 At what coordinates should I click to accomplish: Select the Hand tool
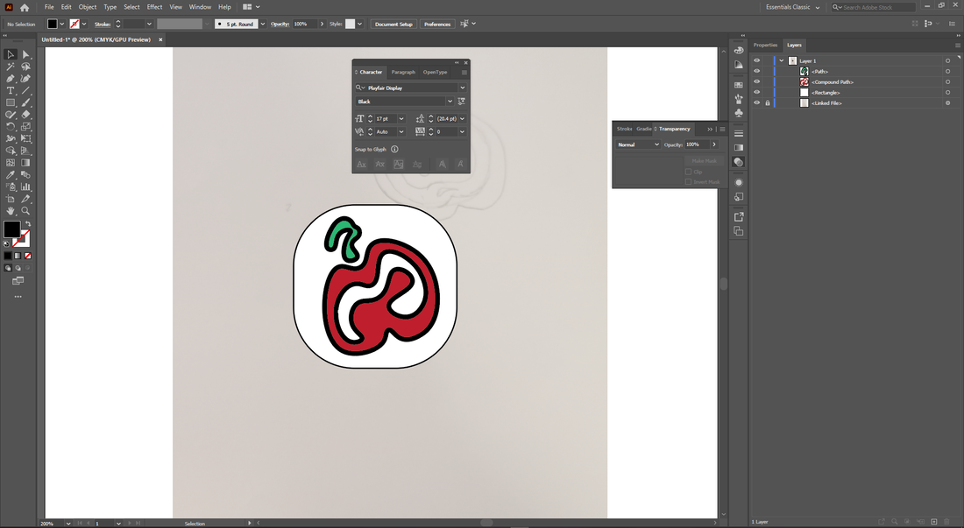tap(11, 210)
